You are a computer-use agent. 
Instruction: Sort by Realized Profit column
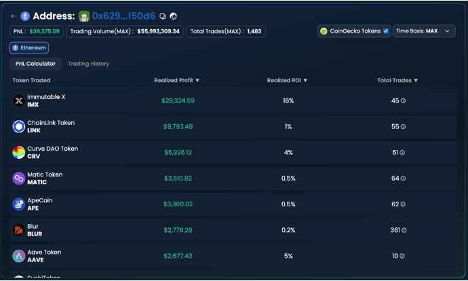tap(177, 80)
